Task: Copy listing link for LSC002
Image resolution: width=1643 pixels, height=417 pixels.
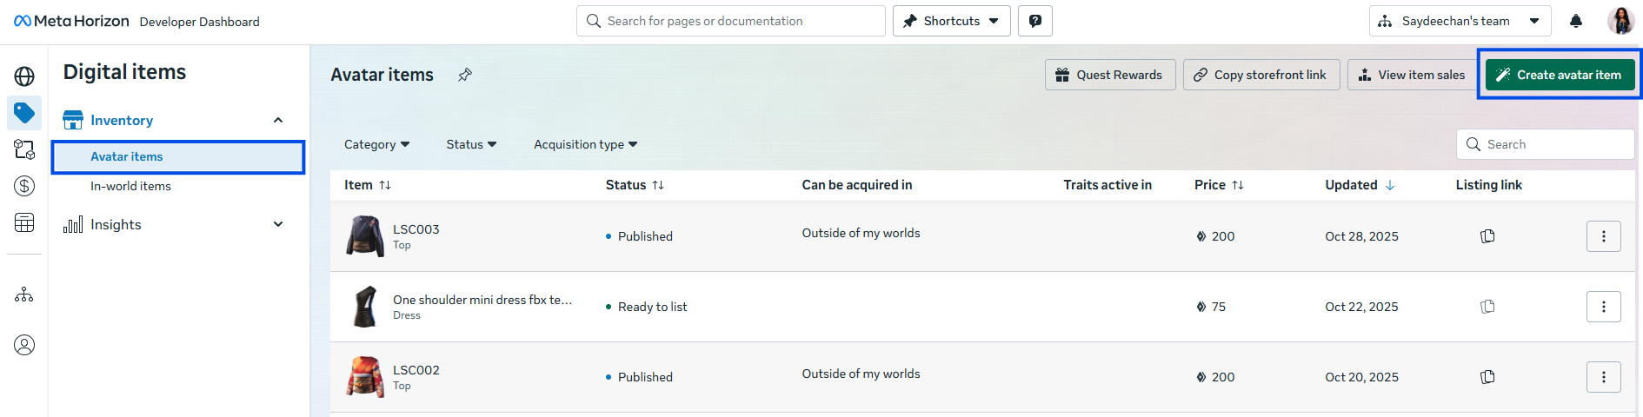Action: pyautogui.click(x=1487, y=377)
